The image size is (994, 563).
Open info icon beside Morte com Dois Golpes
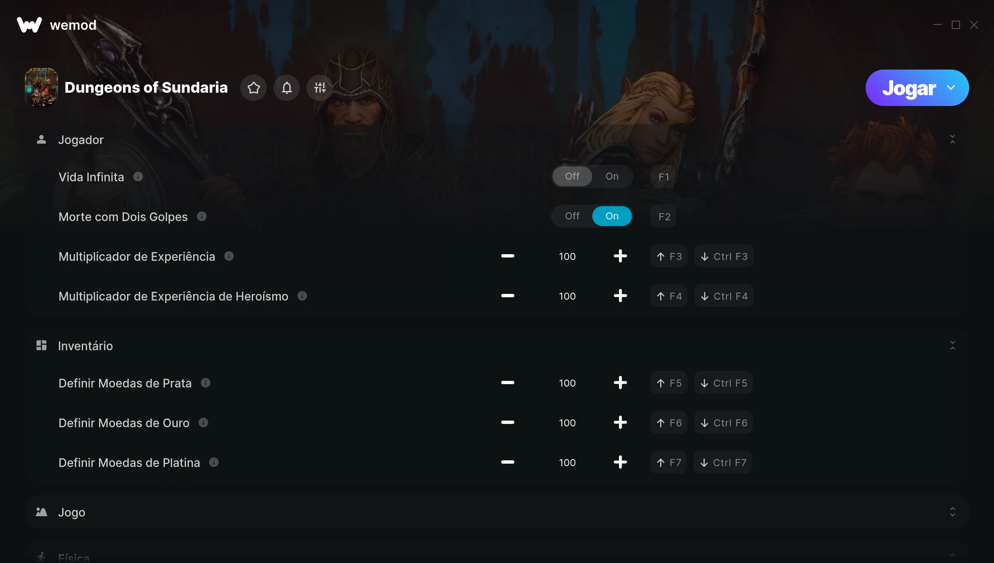[x=202, y=217]
